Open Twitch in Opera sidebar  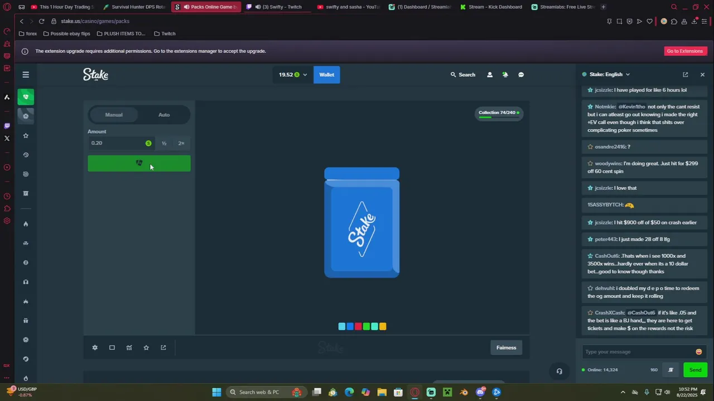tap(7, 126)
